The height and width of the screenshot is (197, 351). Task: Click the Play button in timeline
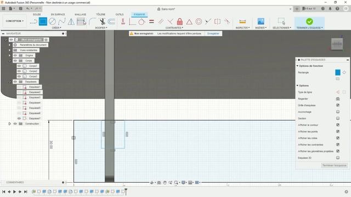15,192
